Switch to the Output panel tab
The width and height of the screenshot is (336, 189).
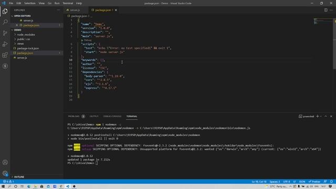pyautogui.click(x=94, y=116)
